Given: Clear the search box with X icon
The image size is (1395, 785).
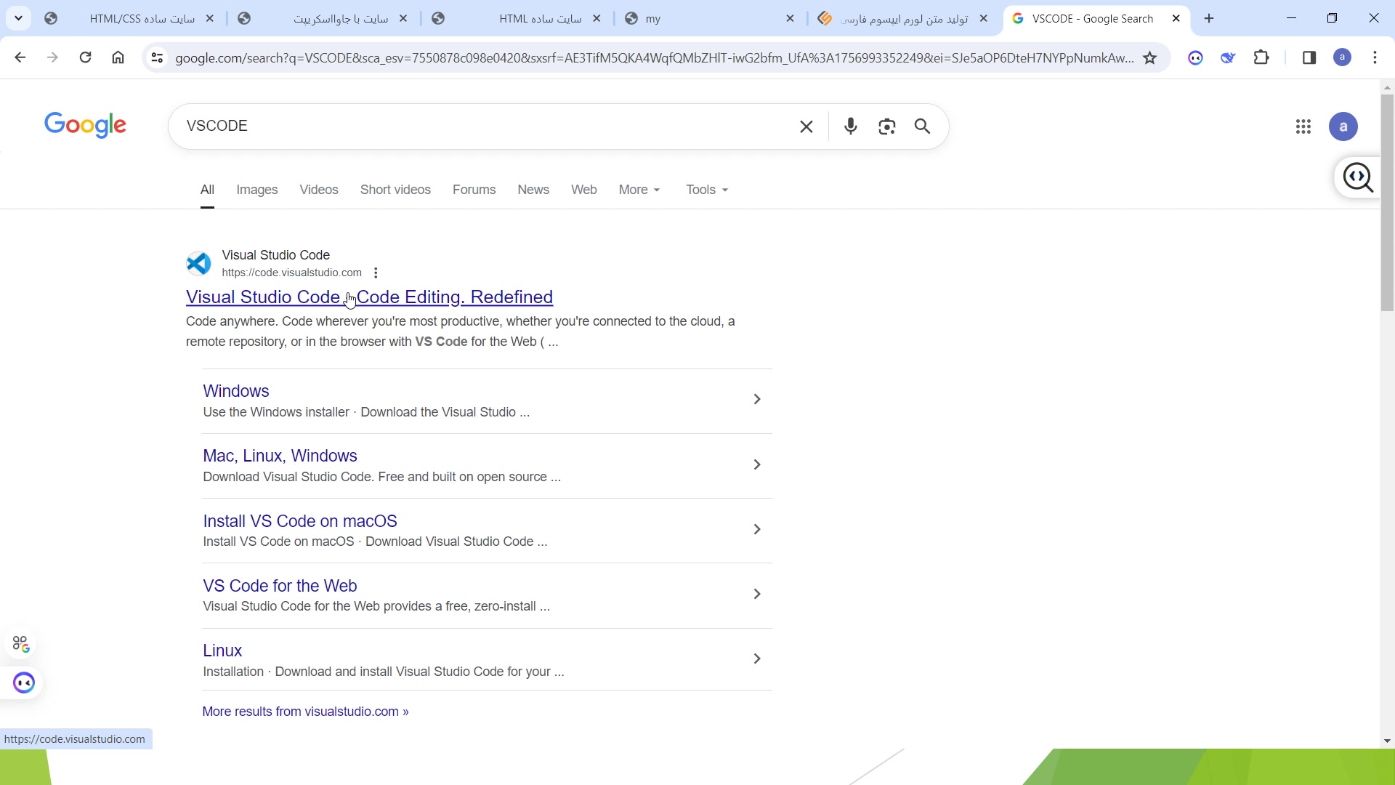Looking at the screenshot, I should (x=806, y=126).
